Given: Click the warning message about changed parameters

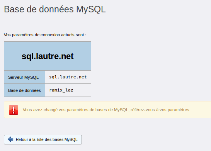Looking at the screenshot, I should (106, 110).
